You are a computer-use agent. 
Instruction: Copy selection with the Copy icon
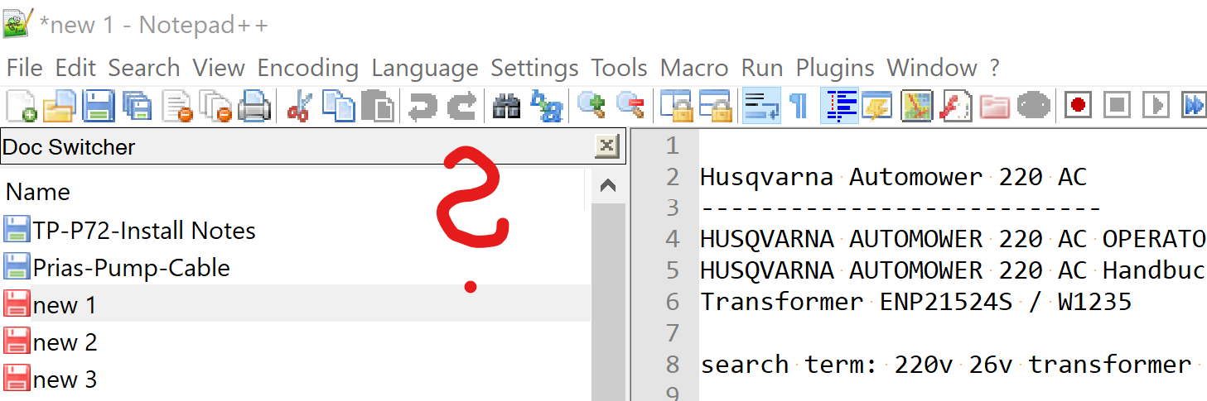(338, 107)
